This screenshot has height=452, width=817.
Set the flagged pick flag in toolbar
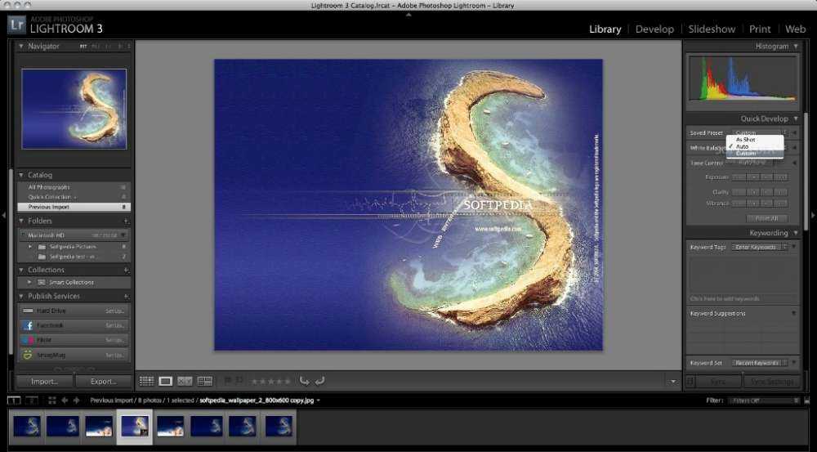tap(228, 381)
